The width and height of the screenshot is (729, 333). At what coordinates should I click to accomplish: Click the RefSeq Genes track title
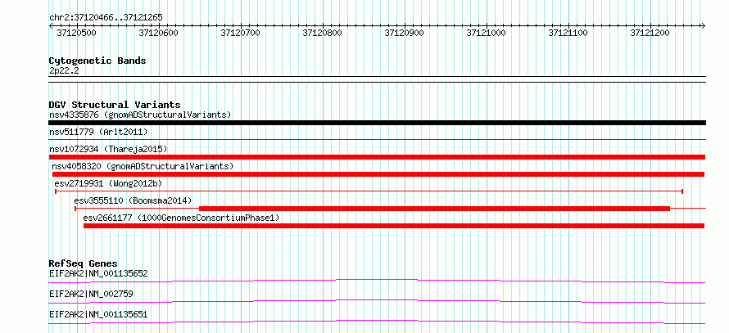pos(84,263)
